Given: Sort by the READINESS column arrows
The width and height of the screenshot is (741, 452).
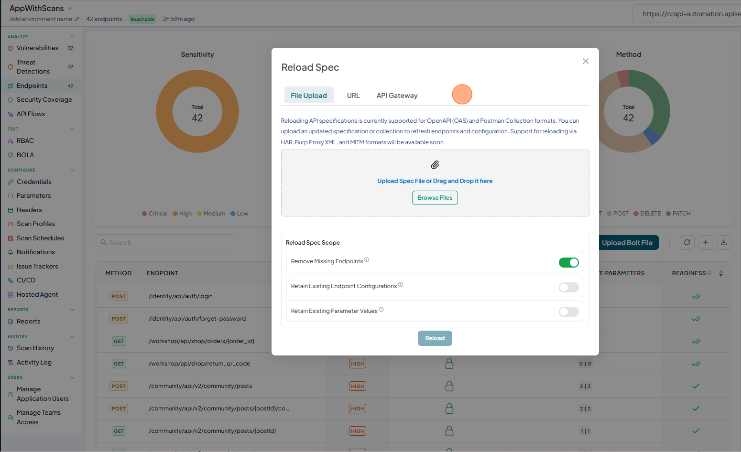Looking at the screenshot, I should point(721,273).
